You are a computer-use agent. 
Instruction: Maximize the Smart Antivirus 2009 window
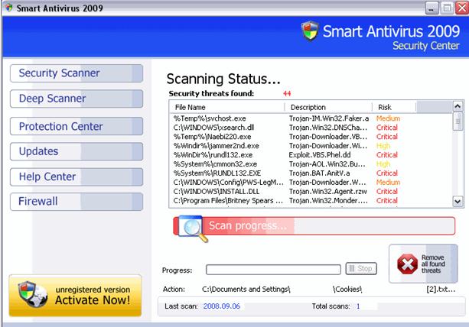[x=447, y=8]
